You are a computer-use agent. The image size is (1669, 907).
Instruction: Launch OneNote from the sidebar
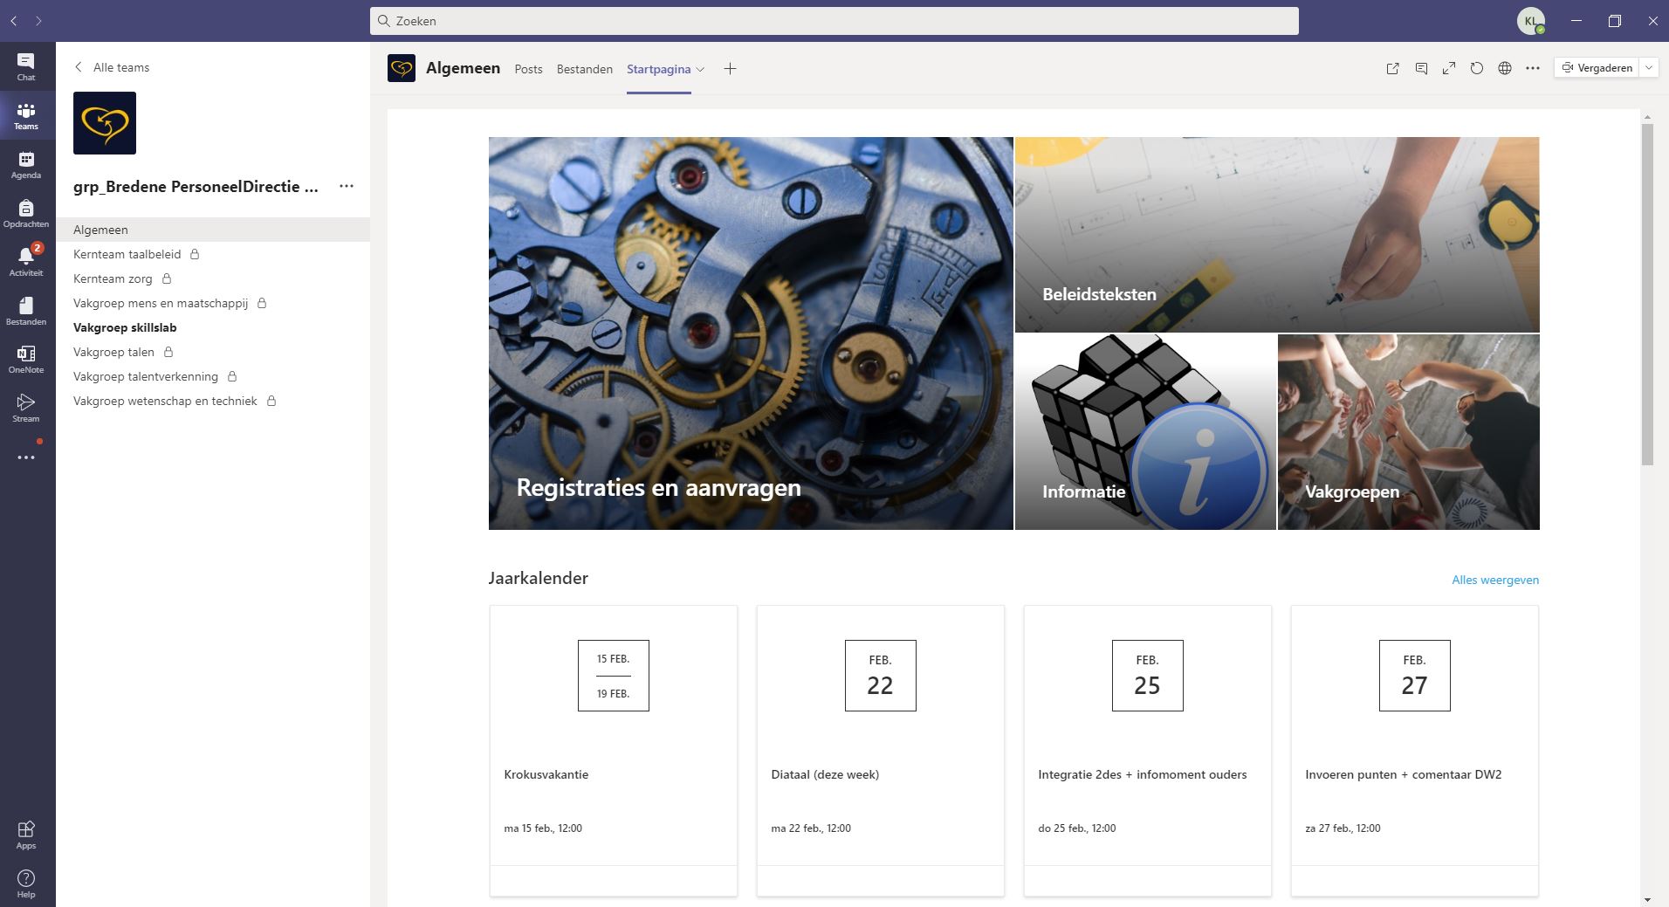[x=26, y=360]
